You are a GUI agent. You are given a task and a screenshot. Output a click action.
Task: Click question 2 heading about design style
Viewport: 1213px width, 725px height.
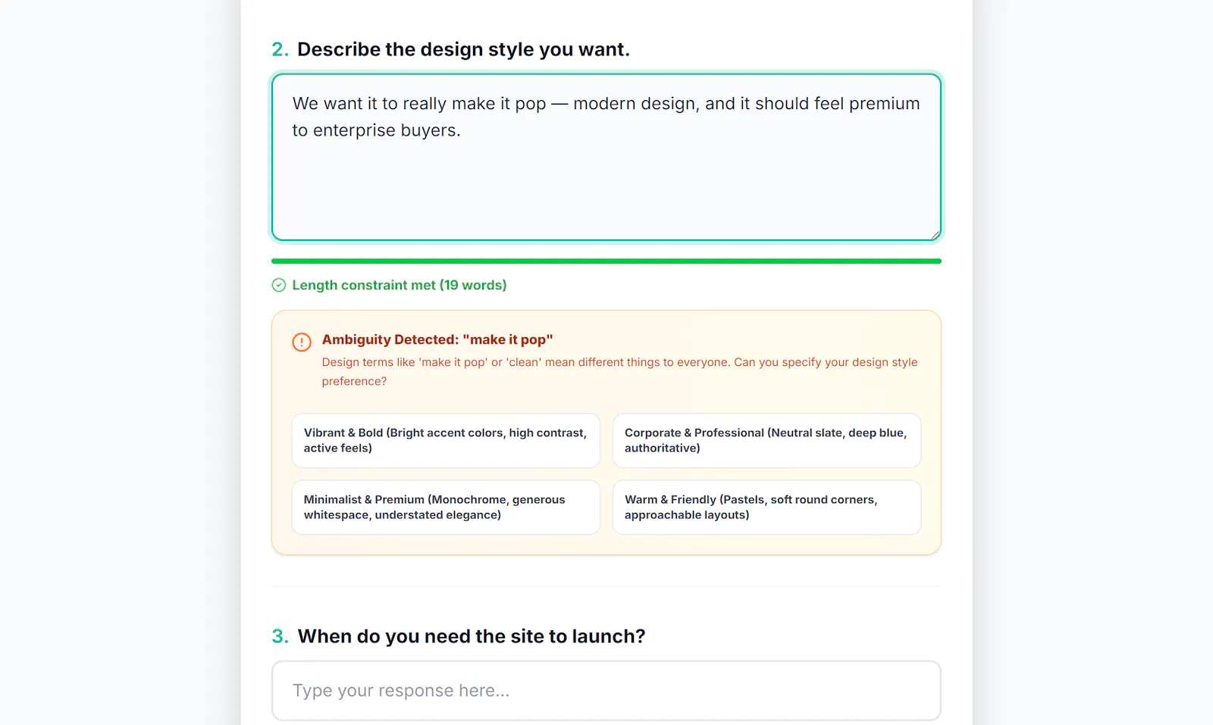click(463, 49)
